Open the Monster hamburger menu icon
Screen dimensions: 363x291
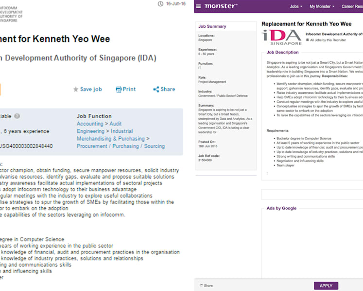coord(198,6)
